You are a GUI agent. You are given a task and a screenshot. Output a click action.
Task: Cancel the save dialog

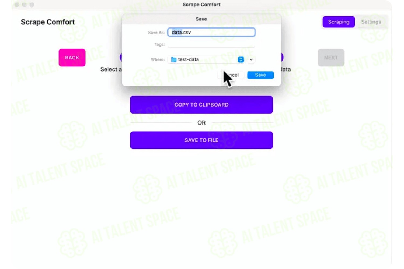coord(231,75)
